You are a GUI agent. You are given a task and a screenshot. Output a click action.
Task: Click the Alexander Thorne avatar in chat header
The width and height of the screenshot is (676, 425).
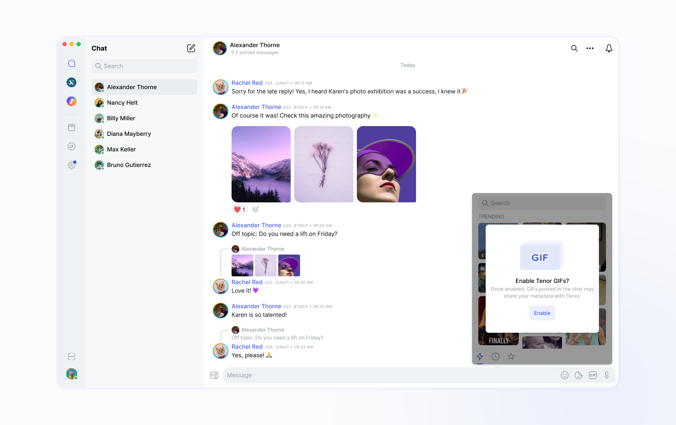220,48
